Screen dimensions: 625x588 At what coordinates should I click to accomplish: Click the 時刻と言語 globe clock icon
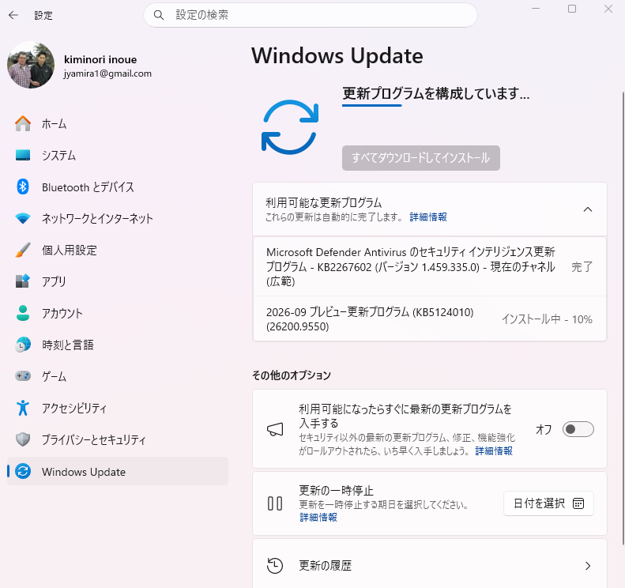pyautogui.click(x=23, y=345)
